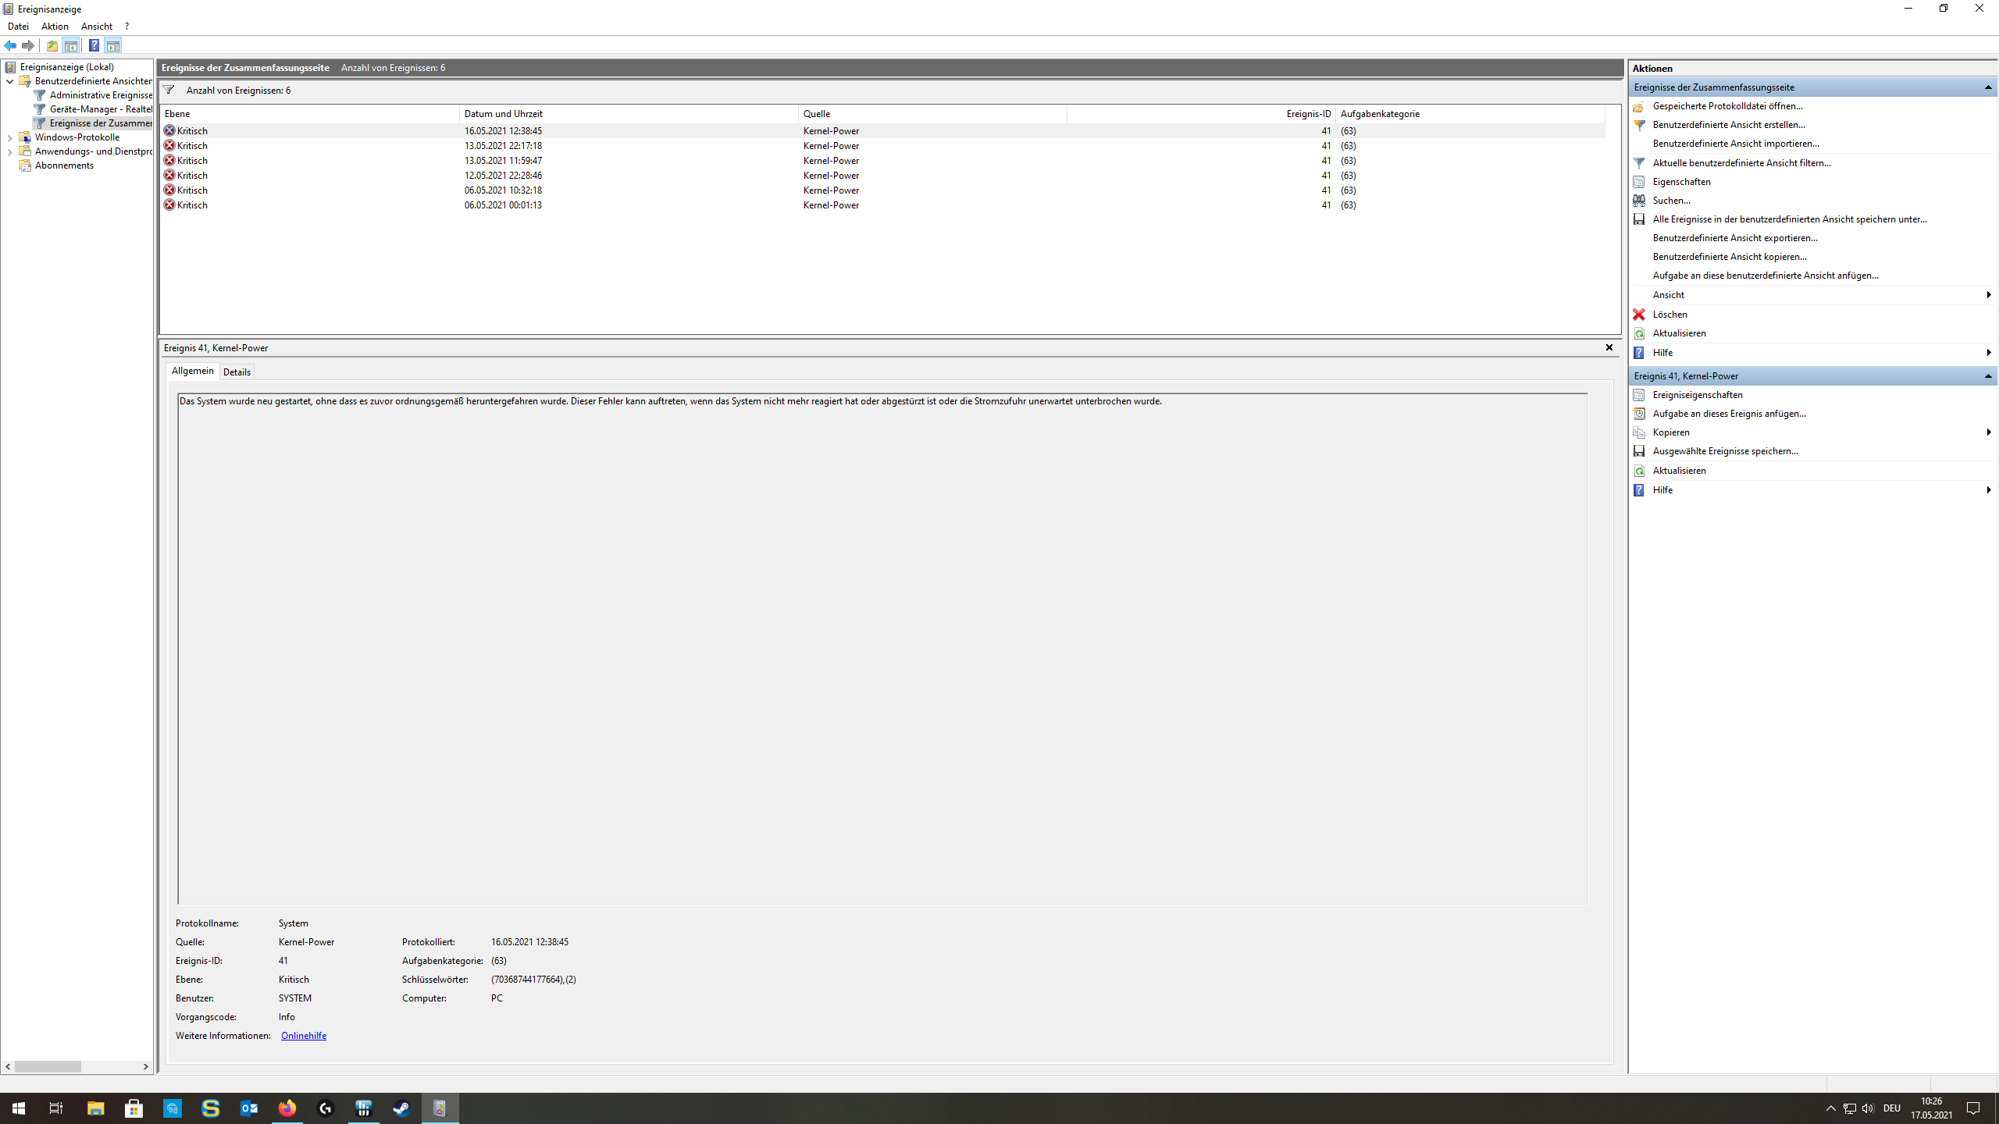Switch to the Details tab

237,372
